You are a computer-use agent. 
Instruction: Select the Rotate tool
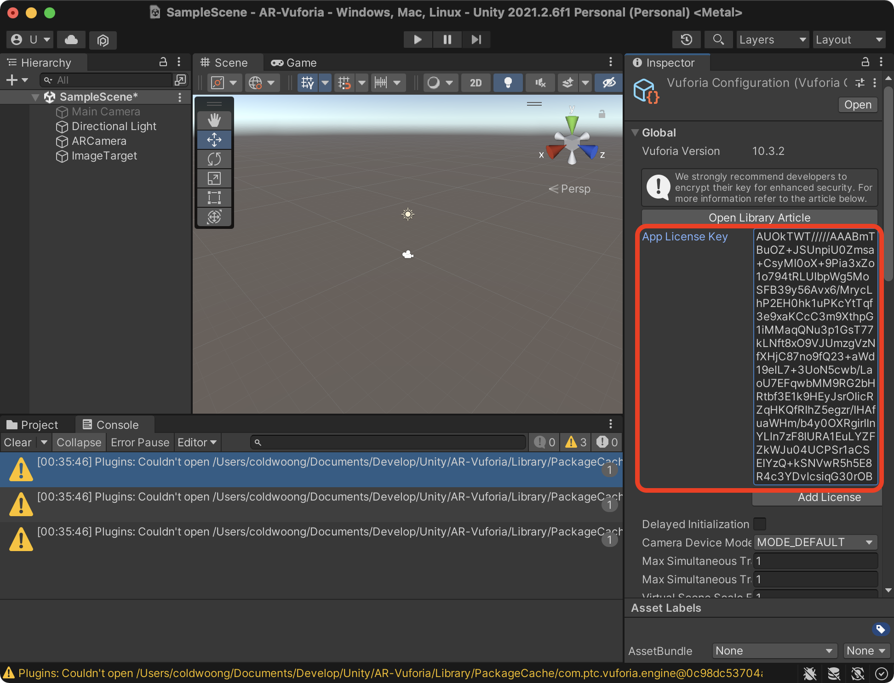tap(214, 159)
